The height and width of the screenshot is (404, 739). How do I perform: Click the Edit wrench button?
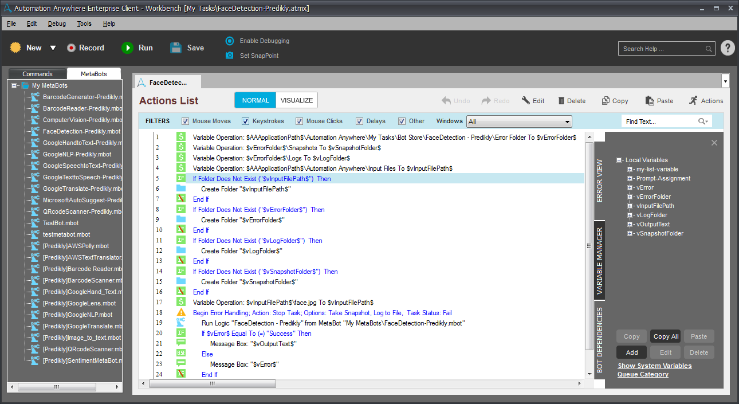(533, 101)
